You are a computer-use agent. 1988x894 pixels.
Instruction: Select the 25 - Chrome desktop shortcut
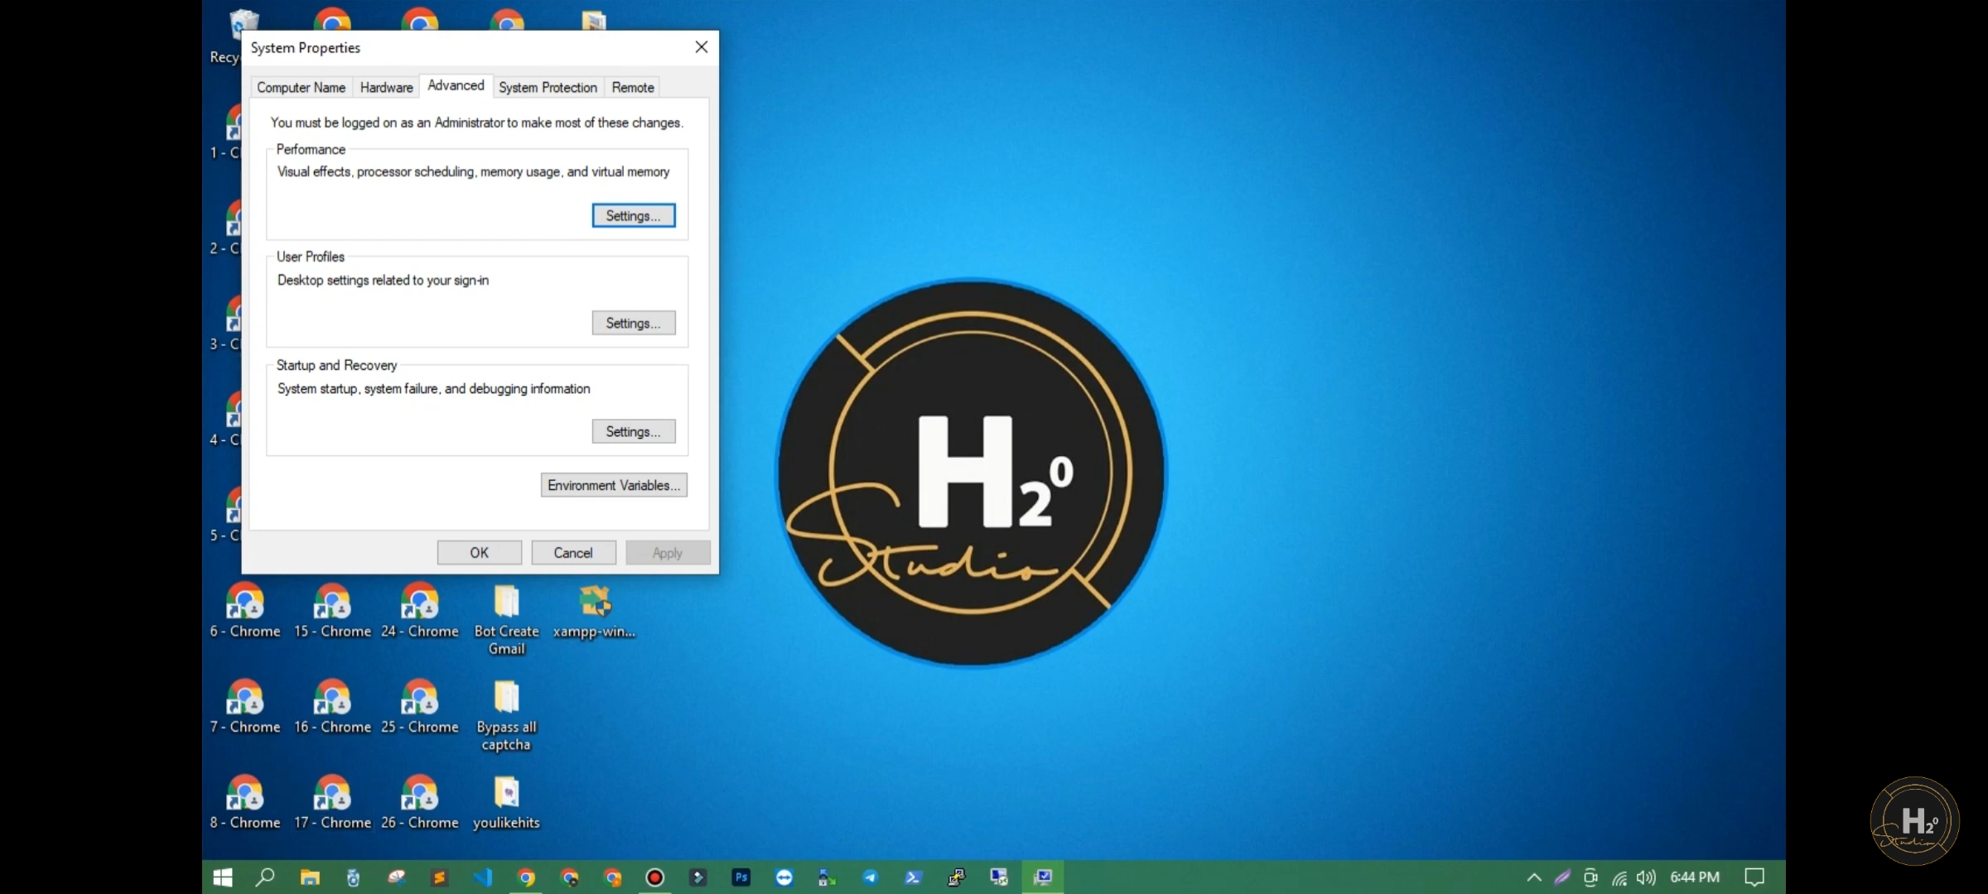(x=420, y=707)
